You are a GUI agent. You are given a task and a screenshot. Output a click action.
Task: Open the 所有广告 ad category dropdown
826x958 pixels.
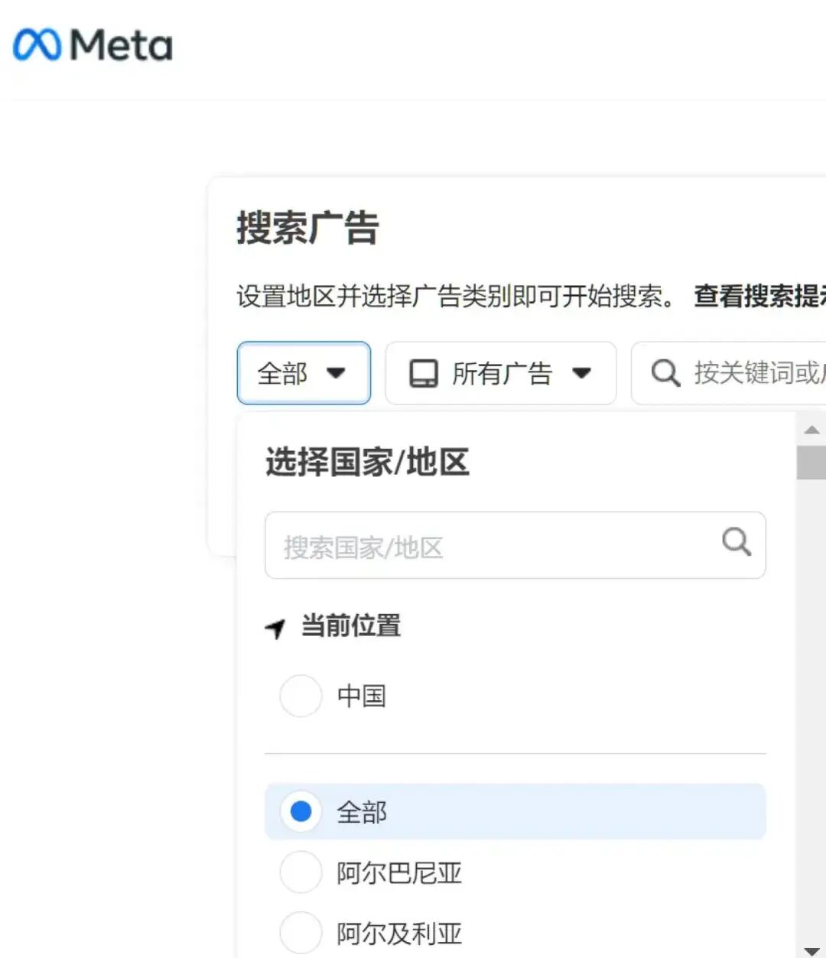coord(501,373)
